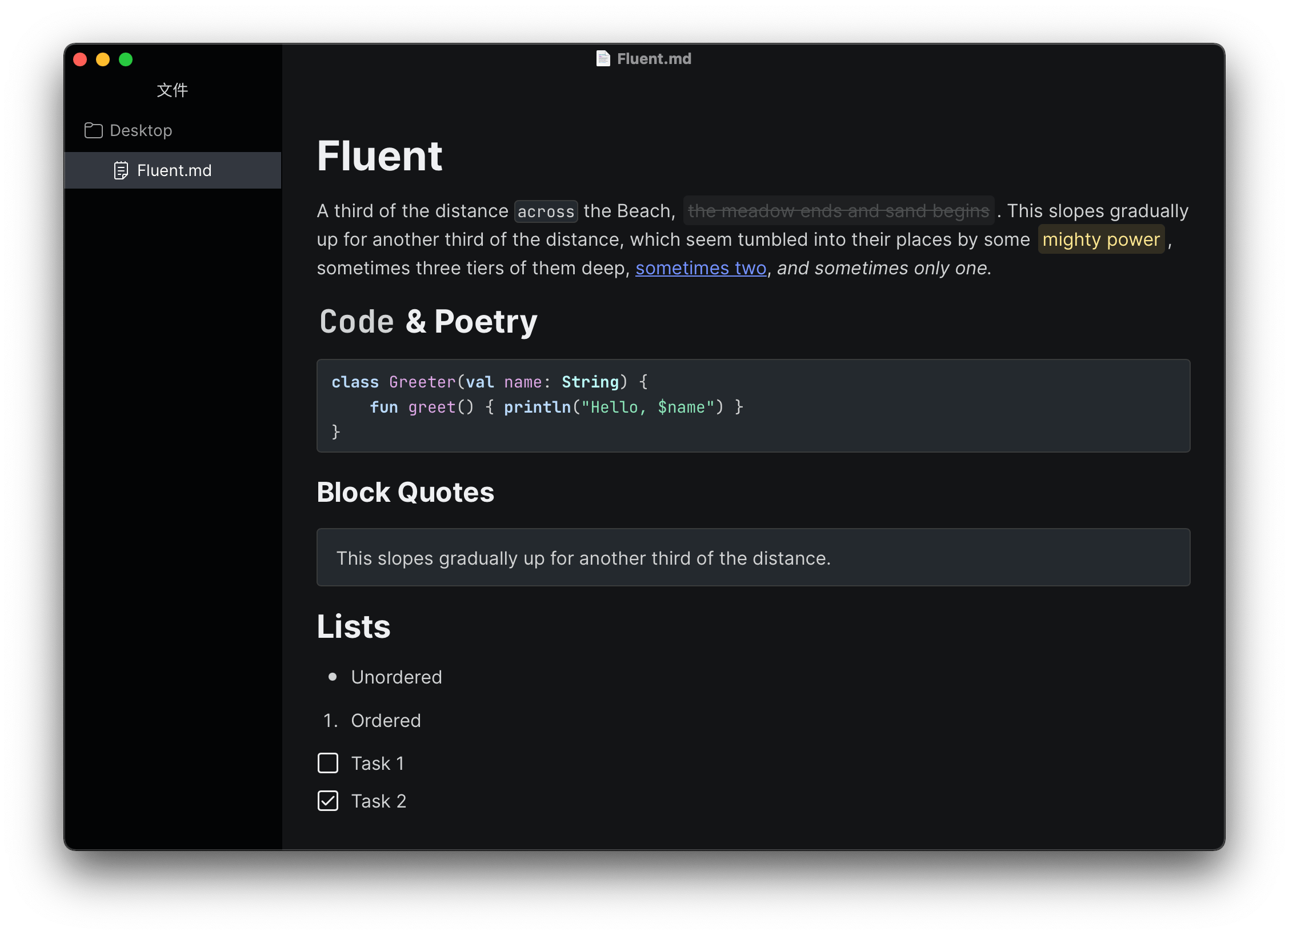Image resolution: width=1289 pixels, height=935 pixels.
Task: Click the 'fun greet()' code line
Action: point(556,407)
